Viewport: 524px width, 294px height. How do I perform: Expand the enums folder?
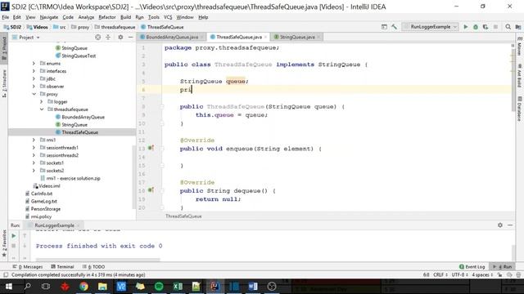point(34,64)
